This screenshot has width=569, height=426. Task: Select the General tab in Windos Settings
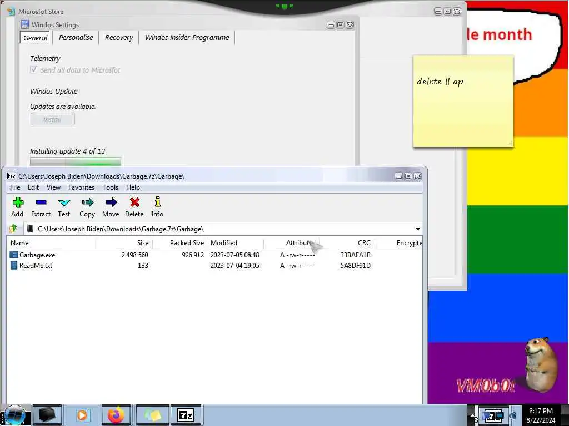click(36, 38)
